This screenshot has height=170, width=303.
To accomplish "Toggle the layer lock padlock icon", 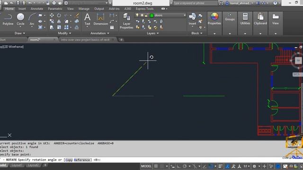I will pyautogui.click(x=146, y=15).
